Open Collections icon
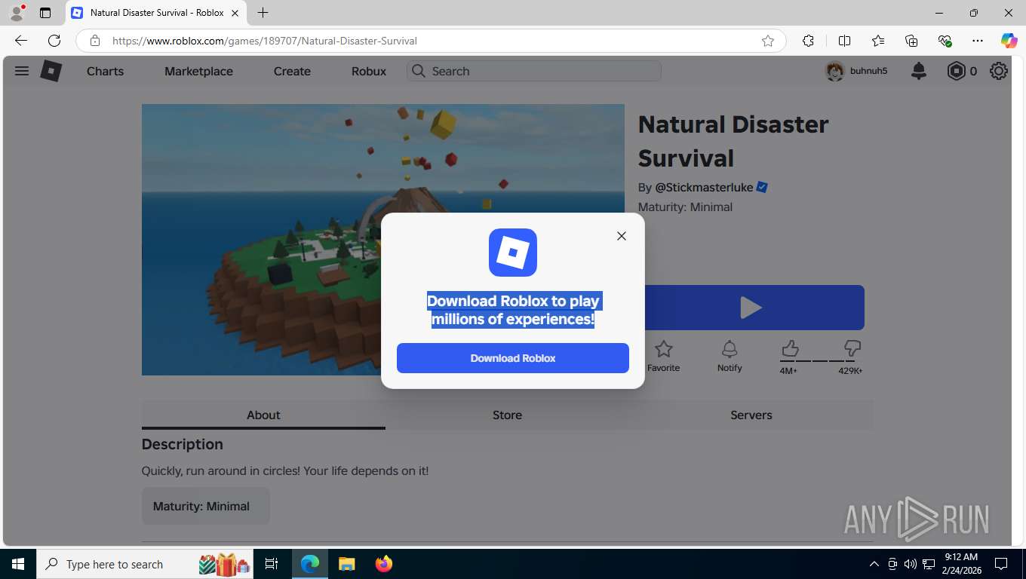 coord(911,41)
